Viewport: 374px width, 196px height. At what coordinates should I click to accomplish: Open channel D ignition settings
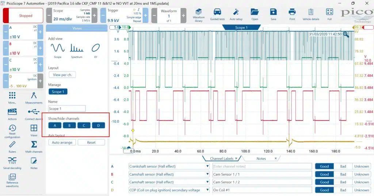click(23, 81)
